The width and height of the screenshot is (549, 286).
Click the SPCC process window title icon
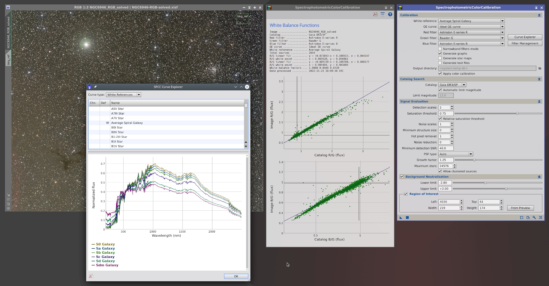pyautogui.click(x=400, y=8)
